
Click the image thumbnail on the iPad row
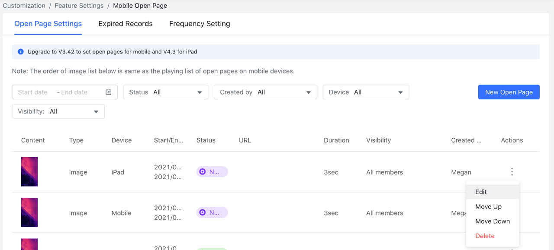click(x=29, y=171)
